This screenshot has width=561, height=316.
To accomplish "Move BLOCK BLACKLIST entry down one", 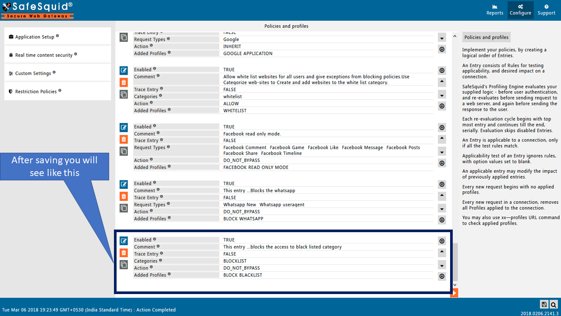I will coord(442,266).
